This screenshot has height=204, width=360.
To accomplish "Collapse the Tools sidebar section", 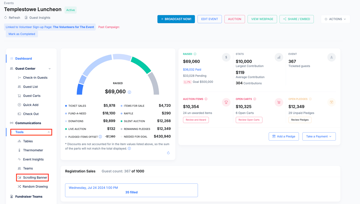I will [49, 132].
